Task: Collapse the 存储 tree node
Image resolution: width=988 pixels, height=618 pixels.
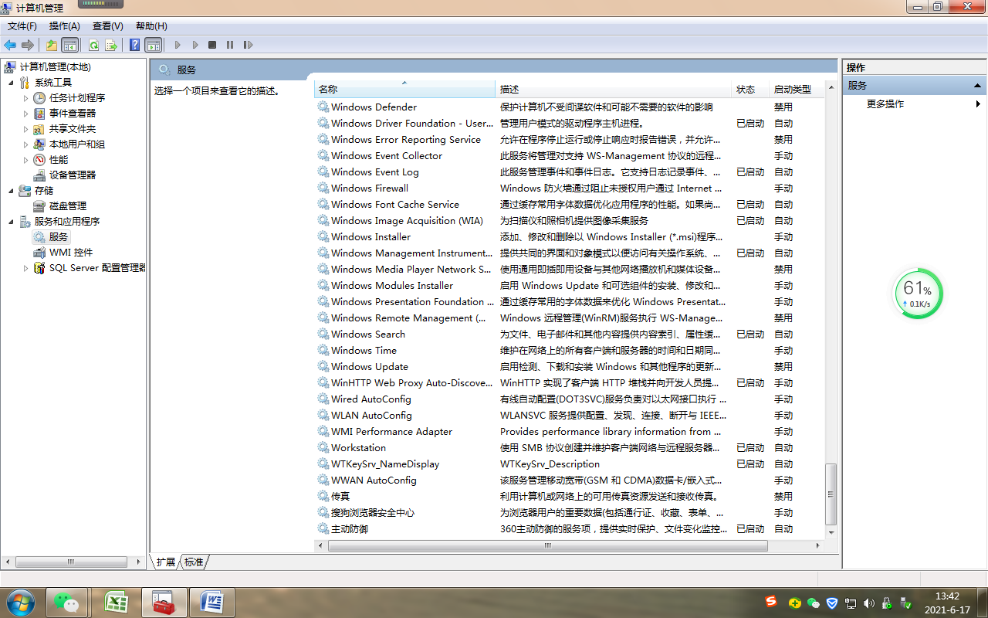Action: (11, 191)
